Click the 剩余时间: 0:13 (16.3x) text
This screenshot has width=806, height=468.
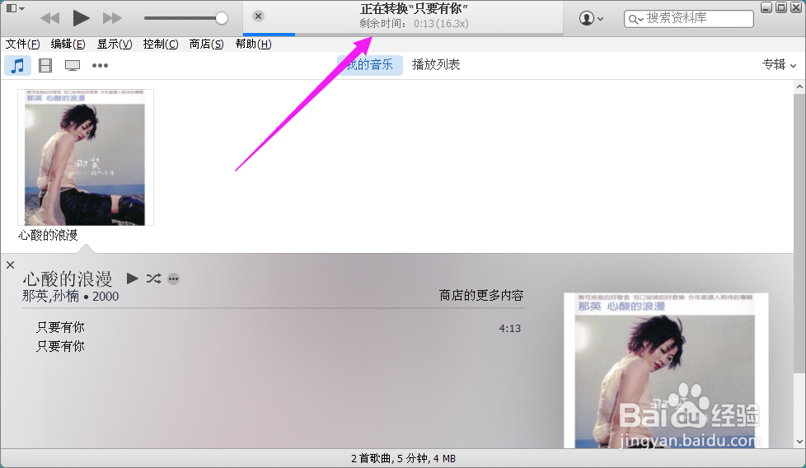(x=414, y=24)
